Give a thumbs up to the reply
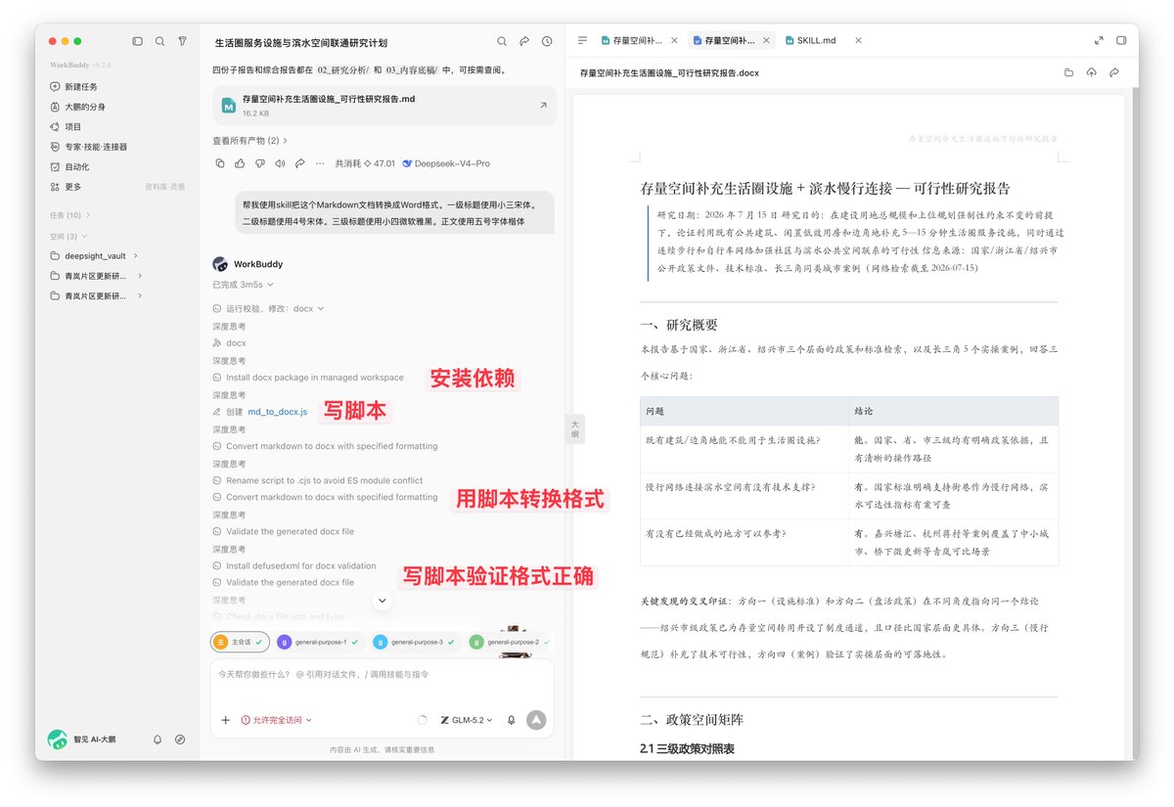Viewport: 1174px width, 807px height. [240, 163]
